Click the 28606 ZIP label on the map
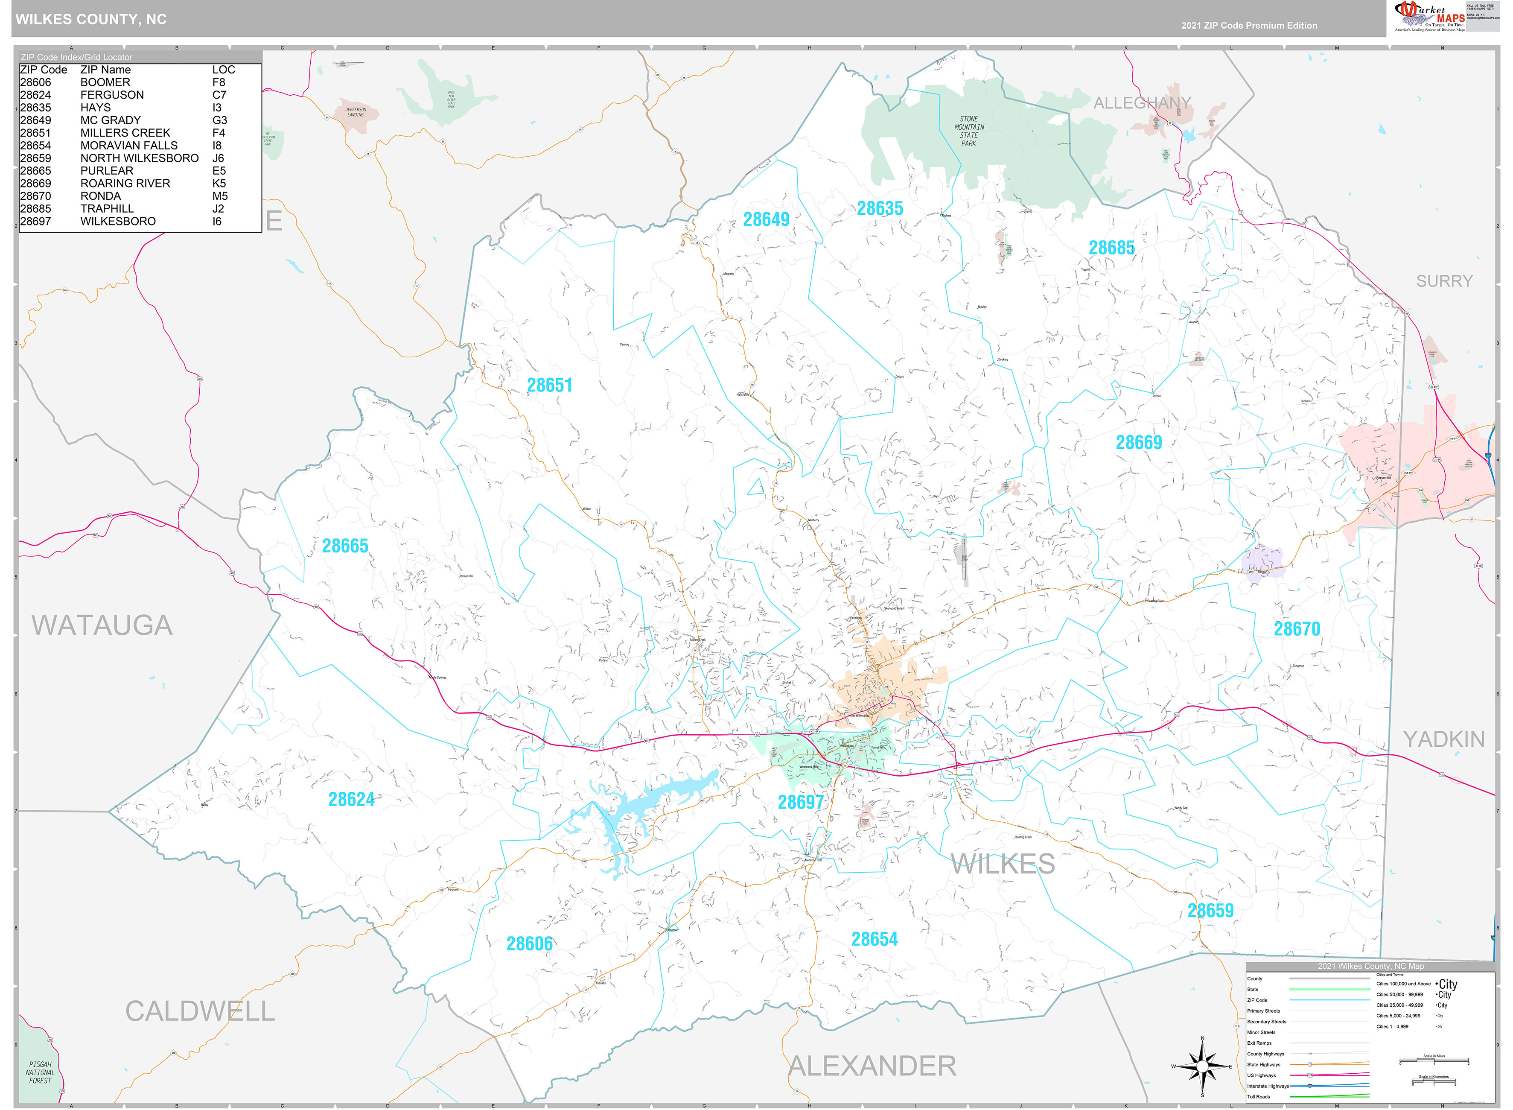Image resolution: width=1513 pixels, height=1110 pixels. click(529, 944)
